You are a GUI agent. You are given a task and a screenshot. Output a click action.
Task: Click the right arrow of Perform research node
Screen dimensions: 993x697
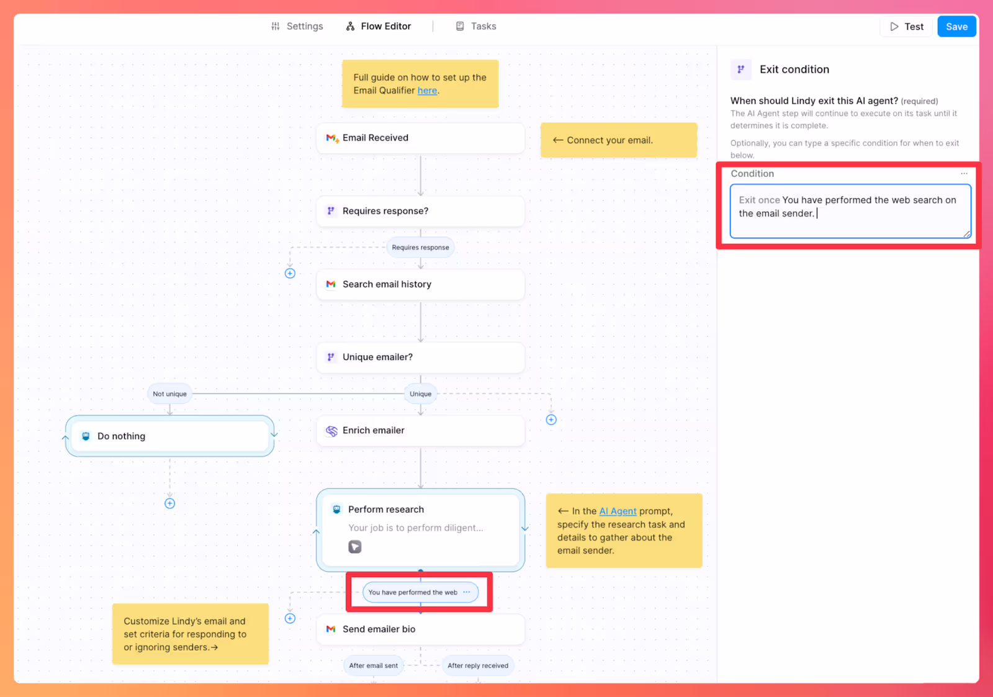[525, 529]
